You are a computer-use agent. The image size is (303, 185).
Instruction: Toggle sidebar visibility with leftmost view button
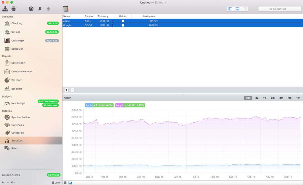(230, 9)
